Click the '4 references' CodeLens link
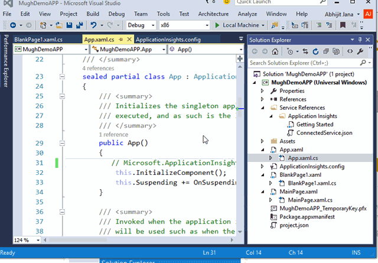 point(98,69)
